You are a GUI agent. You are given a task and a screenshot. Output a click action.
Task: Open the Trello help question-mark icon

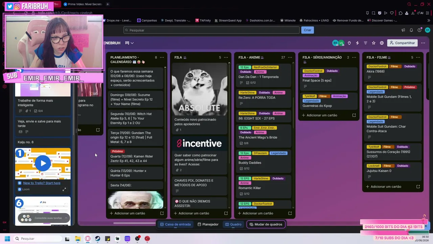pos(419,30)
